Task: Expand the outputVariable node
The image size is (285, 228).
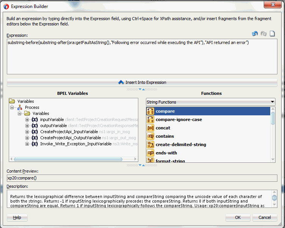Action: tap(27, 126)
